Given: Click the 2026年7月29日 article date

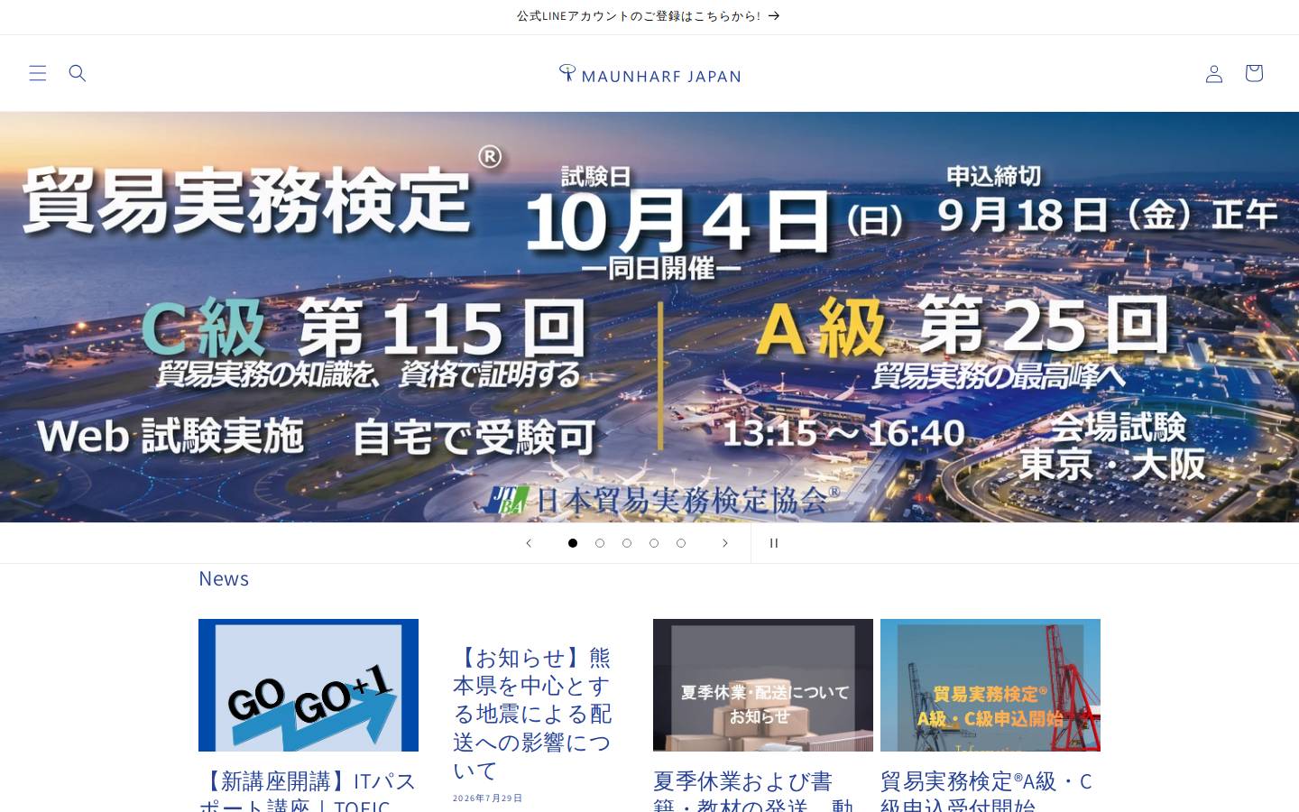Looking at the screenshot, I should pyautogui.click(x=488, y=798).
